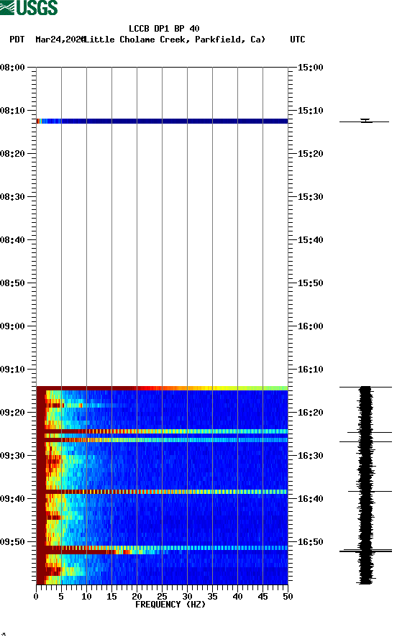Click the 09:50 PDT time label
Viewport: 397px width, 642px height.
coord(12,542)
